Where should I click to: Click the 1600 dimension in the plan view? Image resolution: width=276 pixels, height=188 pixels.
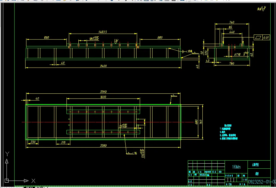103,97
